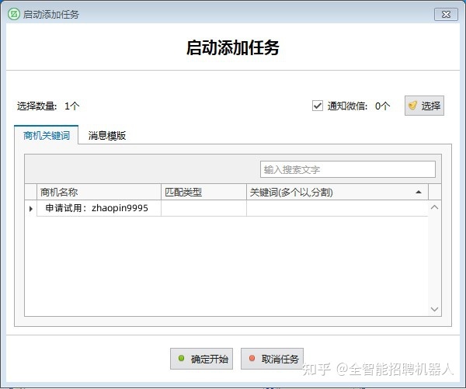The height and width of the screenshot is (389, 466).
Task: Click the 匹配类型 column header
Action: point(203,192)
